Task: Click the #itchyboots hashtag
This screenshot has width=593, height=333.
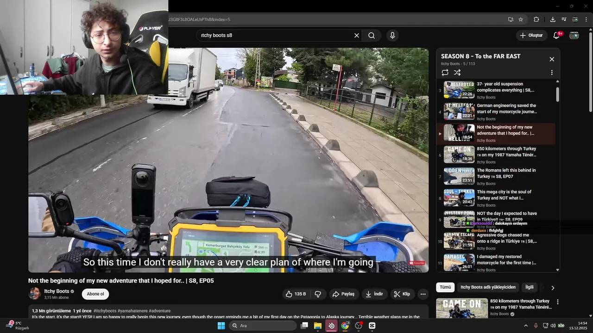Action: (105, 311)
